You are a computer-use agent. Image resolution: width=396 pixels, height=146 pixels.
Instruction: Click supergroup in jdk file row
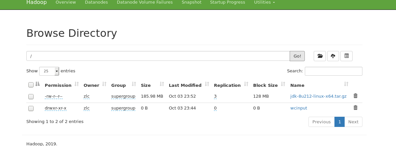(x=123, y=96)
